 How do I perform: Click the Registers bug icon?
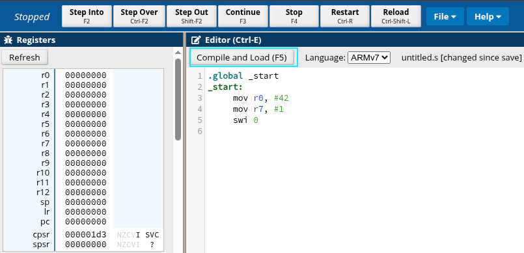coord(8,40)
